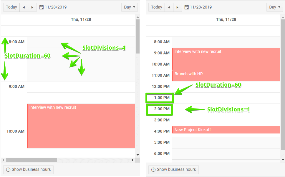This screenshot has width=285, height=177.
Task: Expand Day view dropdown in right scheduler
Action: [x=275, y=7]
